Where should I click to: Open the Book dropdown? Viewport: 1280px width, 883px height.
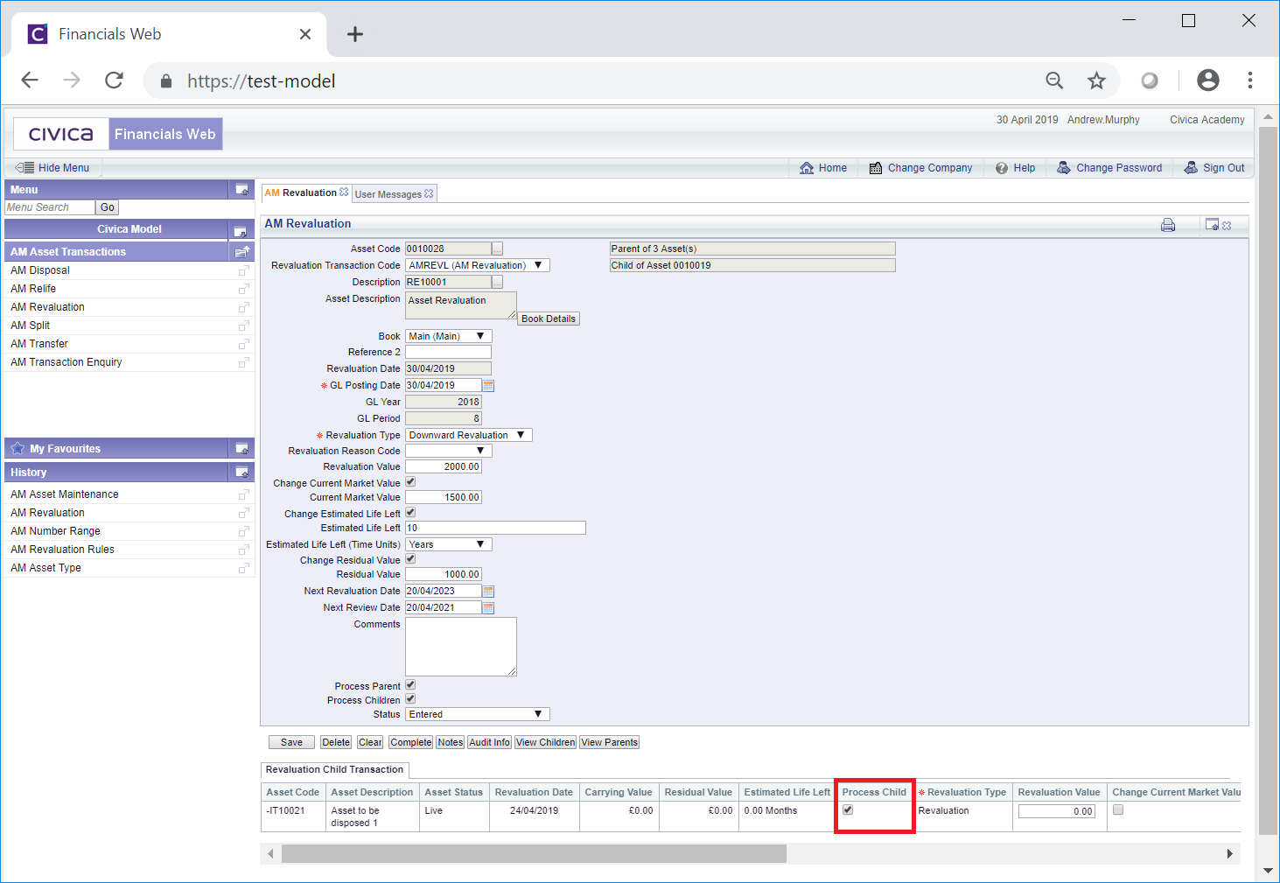pyautogui.click(x=449, y=336)
